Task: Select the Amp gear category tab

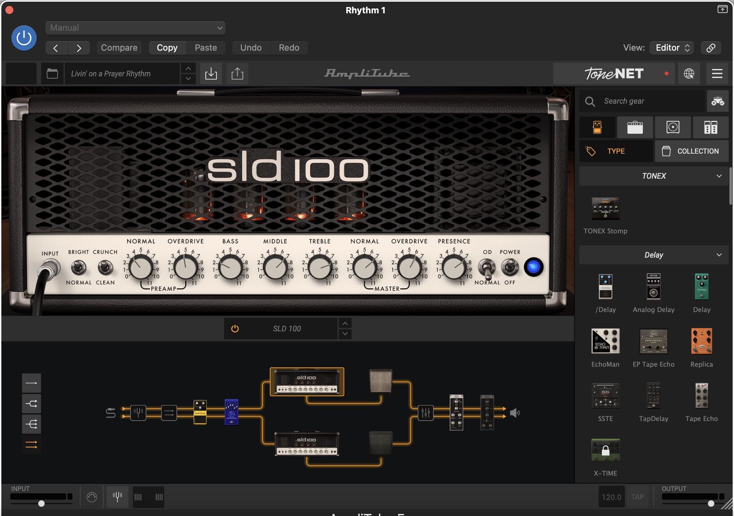Action: (x=635, y=127)
